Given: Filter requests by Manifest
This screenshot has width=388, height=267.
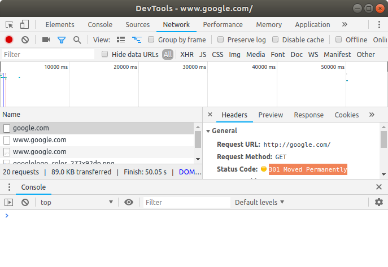Looking at the screenshot, I should pos(337,54).
